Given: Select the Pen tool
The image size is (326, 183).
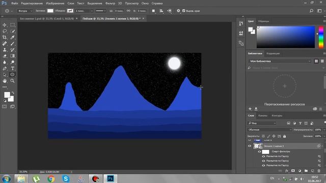Looking at the screenshot, I should tap(5, 69).
